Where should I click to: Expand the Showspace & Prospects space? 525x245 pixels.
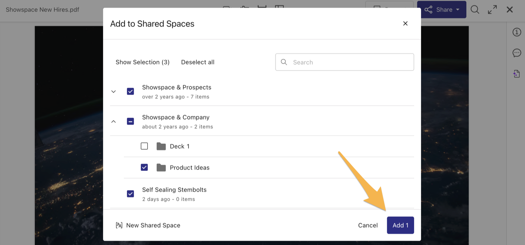tap(114, 91)
